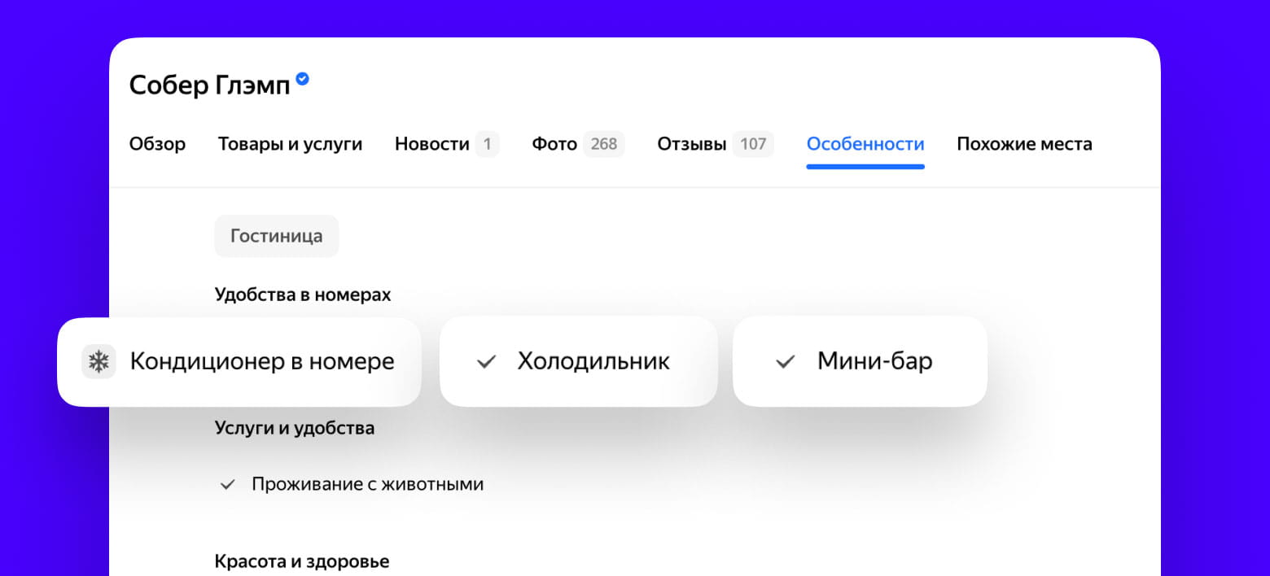Image resolution: width=1270 pixels, height=576 pixels.
Task: Go to the Фото tab
Action: tap(554, 144)
